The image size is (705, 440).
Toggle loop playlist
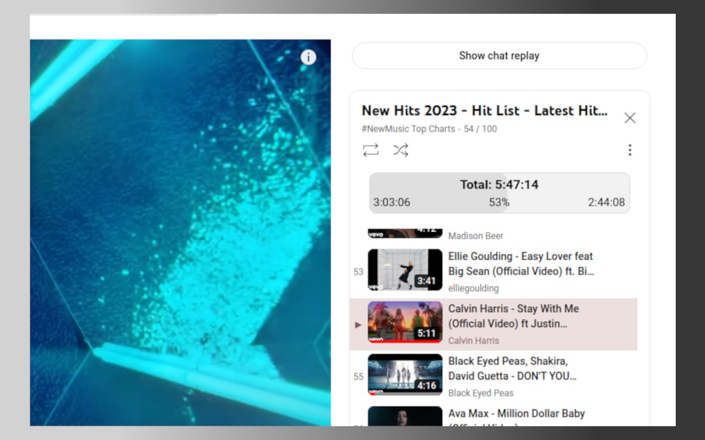[x=371, y=150]
